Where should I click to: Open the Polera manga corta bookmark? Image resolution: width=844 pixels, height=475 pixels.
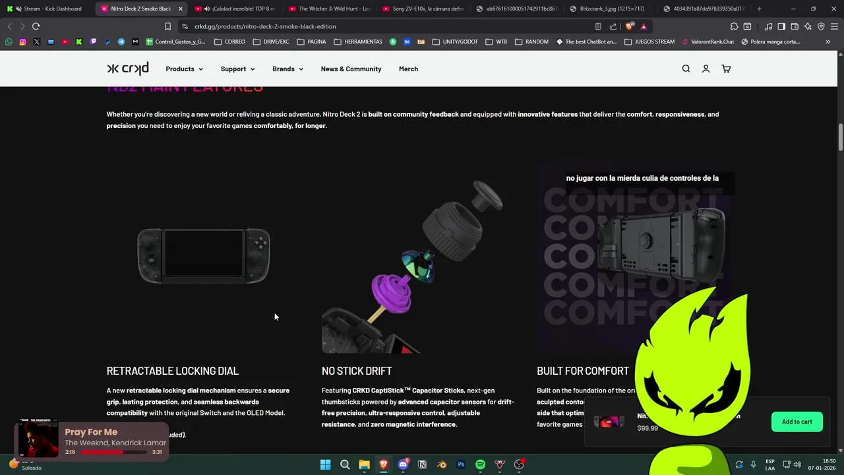pyautogui.click(x=770, y=42)
